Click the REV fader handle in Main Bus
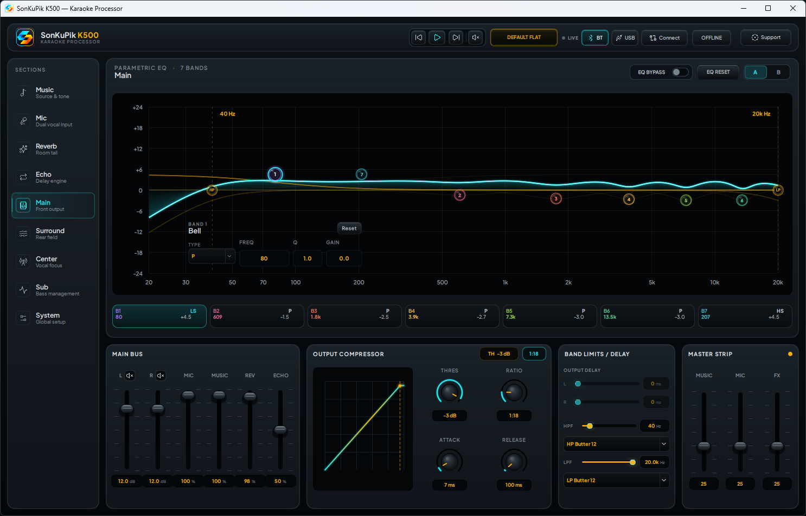 coord(250,396)
